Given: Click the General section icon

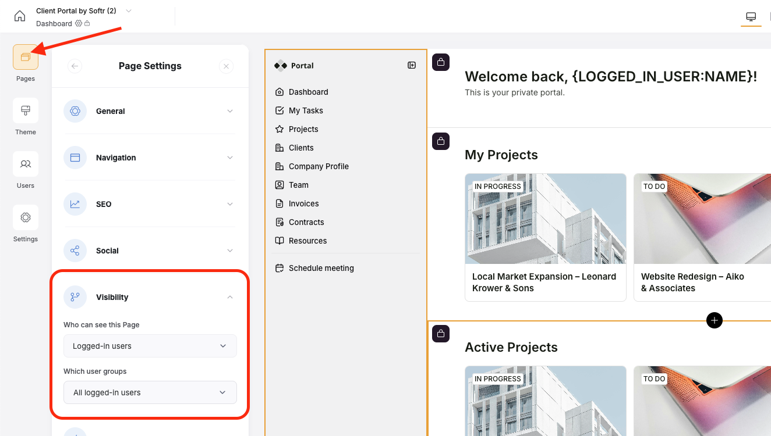Looking at the screenshot, I should (x=75, y=111).
